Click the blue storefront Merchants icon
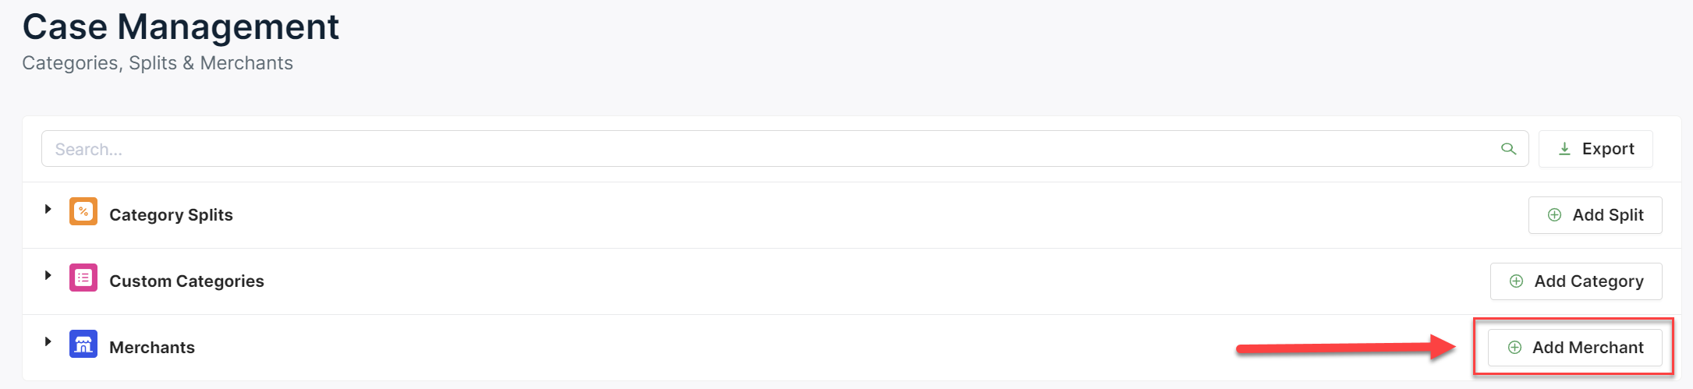 point(83,344)
